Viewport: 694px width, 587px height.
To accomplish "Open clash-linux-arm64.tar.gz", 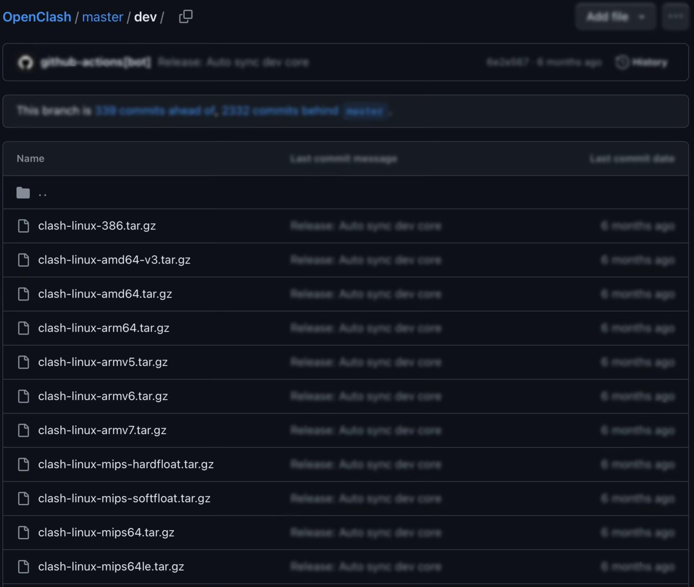I will click(x=104, y=328).
